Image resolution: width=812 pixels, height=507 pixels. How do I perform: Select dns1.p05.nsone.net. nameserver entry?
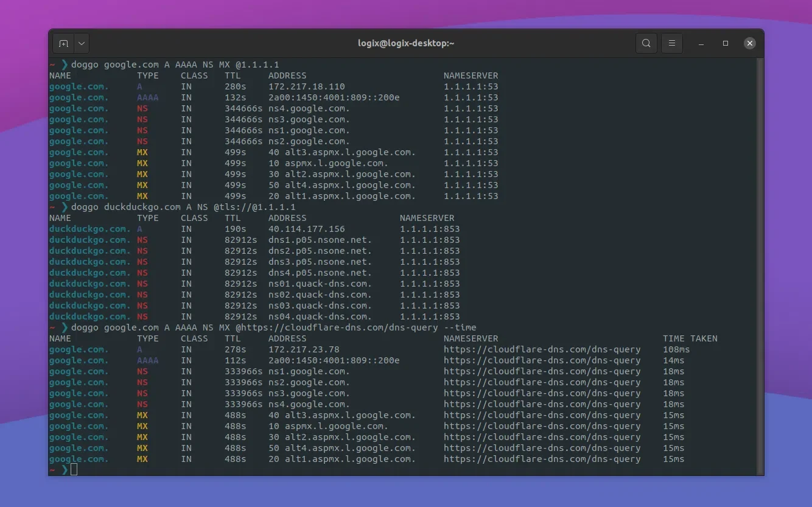(320, 240)
